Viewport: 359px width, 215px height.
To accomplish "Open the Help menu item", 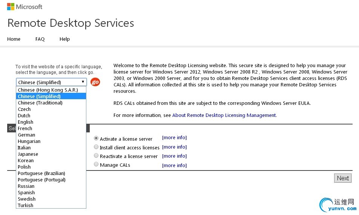I will pyautogui.click(x=64, y=39).
